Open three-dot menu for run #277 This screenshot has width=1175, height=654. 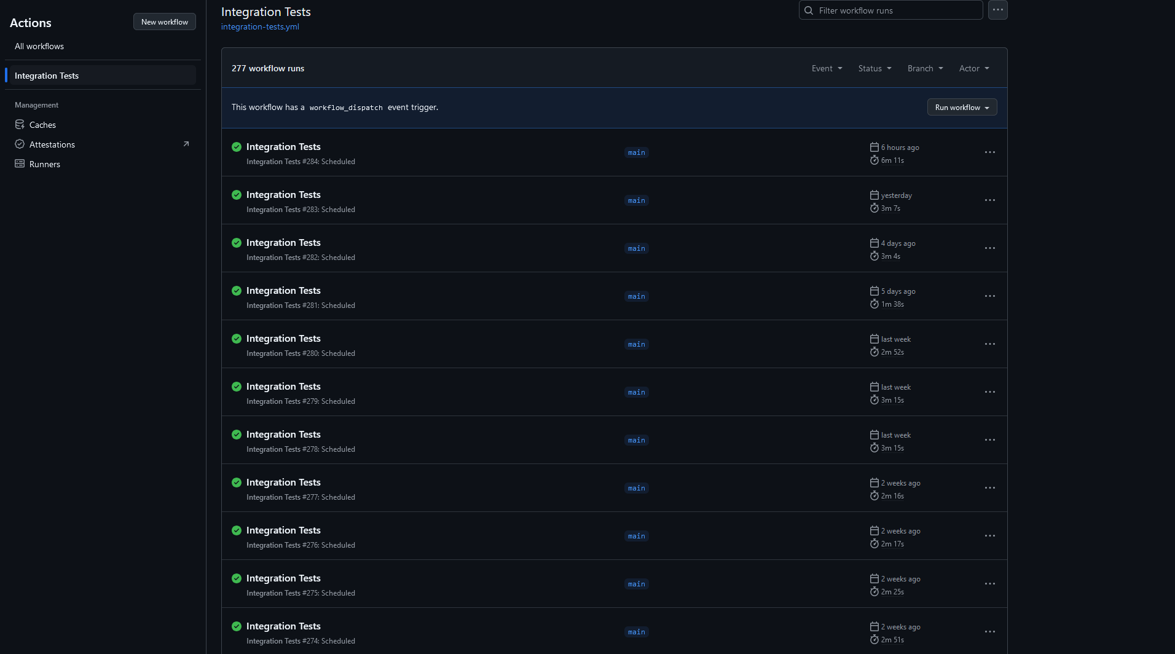(989, 488)
